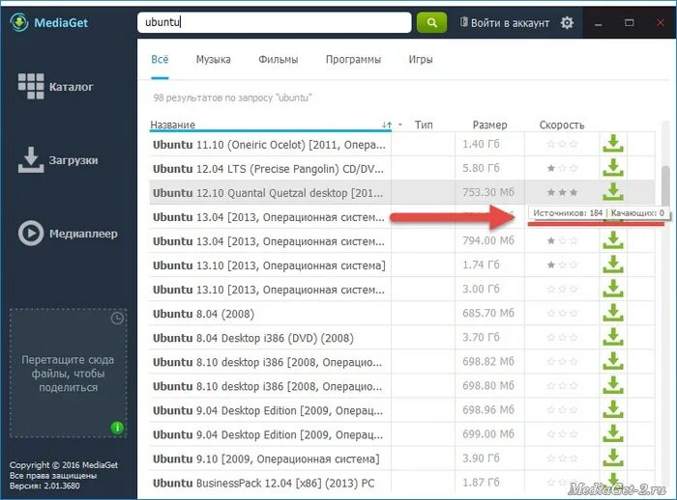Open Каталог section in sidebar
This screenshot has width=677, height=500.
click(x=55, y=87)
